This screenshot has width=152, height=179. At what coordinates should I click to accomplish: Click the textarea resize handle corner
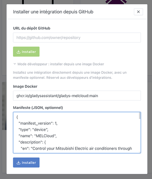point(140,152)
